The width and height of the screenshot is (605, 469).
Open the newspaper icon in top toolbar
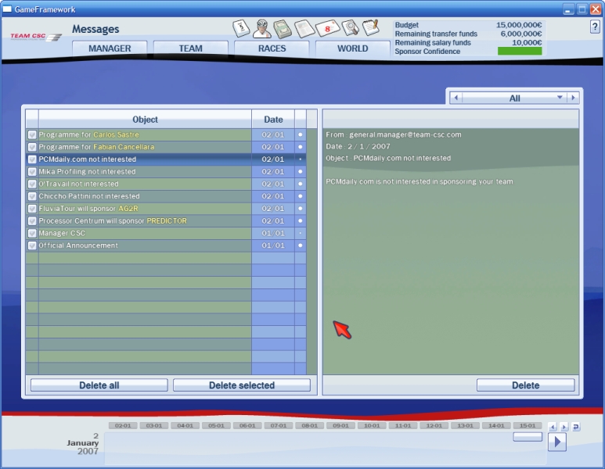[x=305, y=29]
